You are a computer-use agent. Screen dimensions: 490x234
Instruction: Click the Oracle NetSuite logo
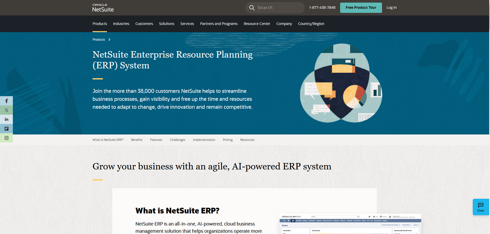(x=103, y=8)
